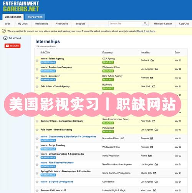Viewport: 192px width, 193px height.
Task: Star the Intern - Script Reading listing
Action: (37, 147)
